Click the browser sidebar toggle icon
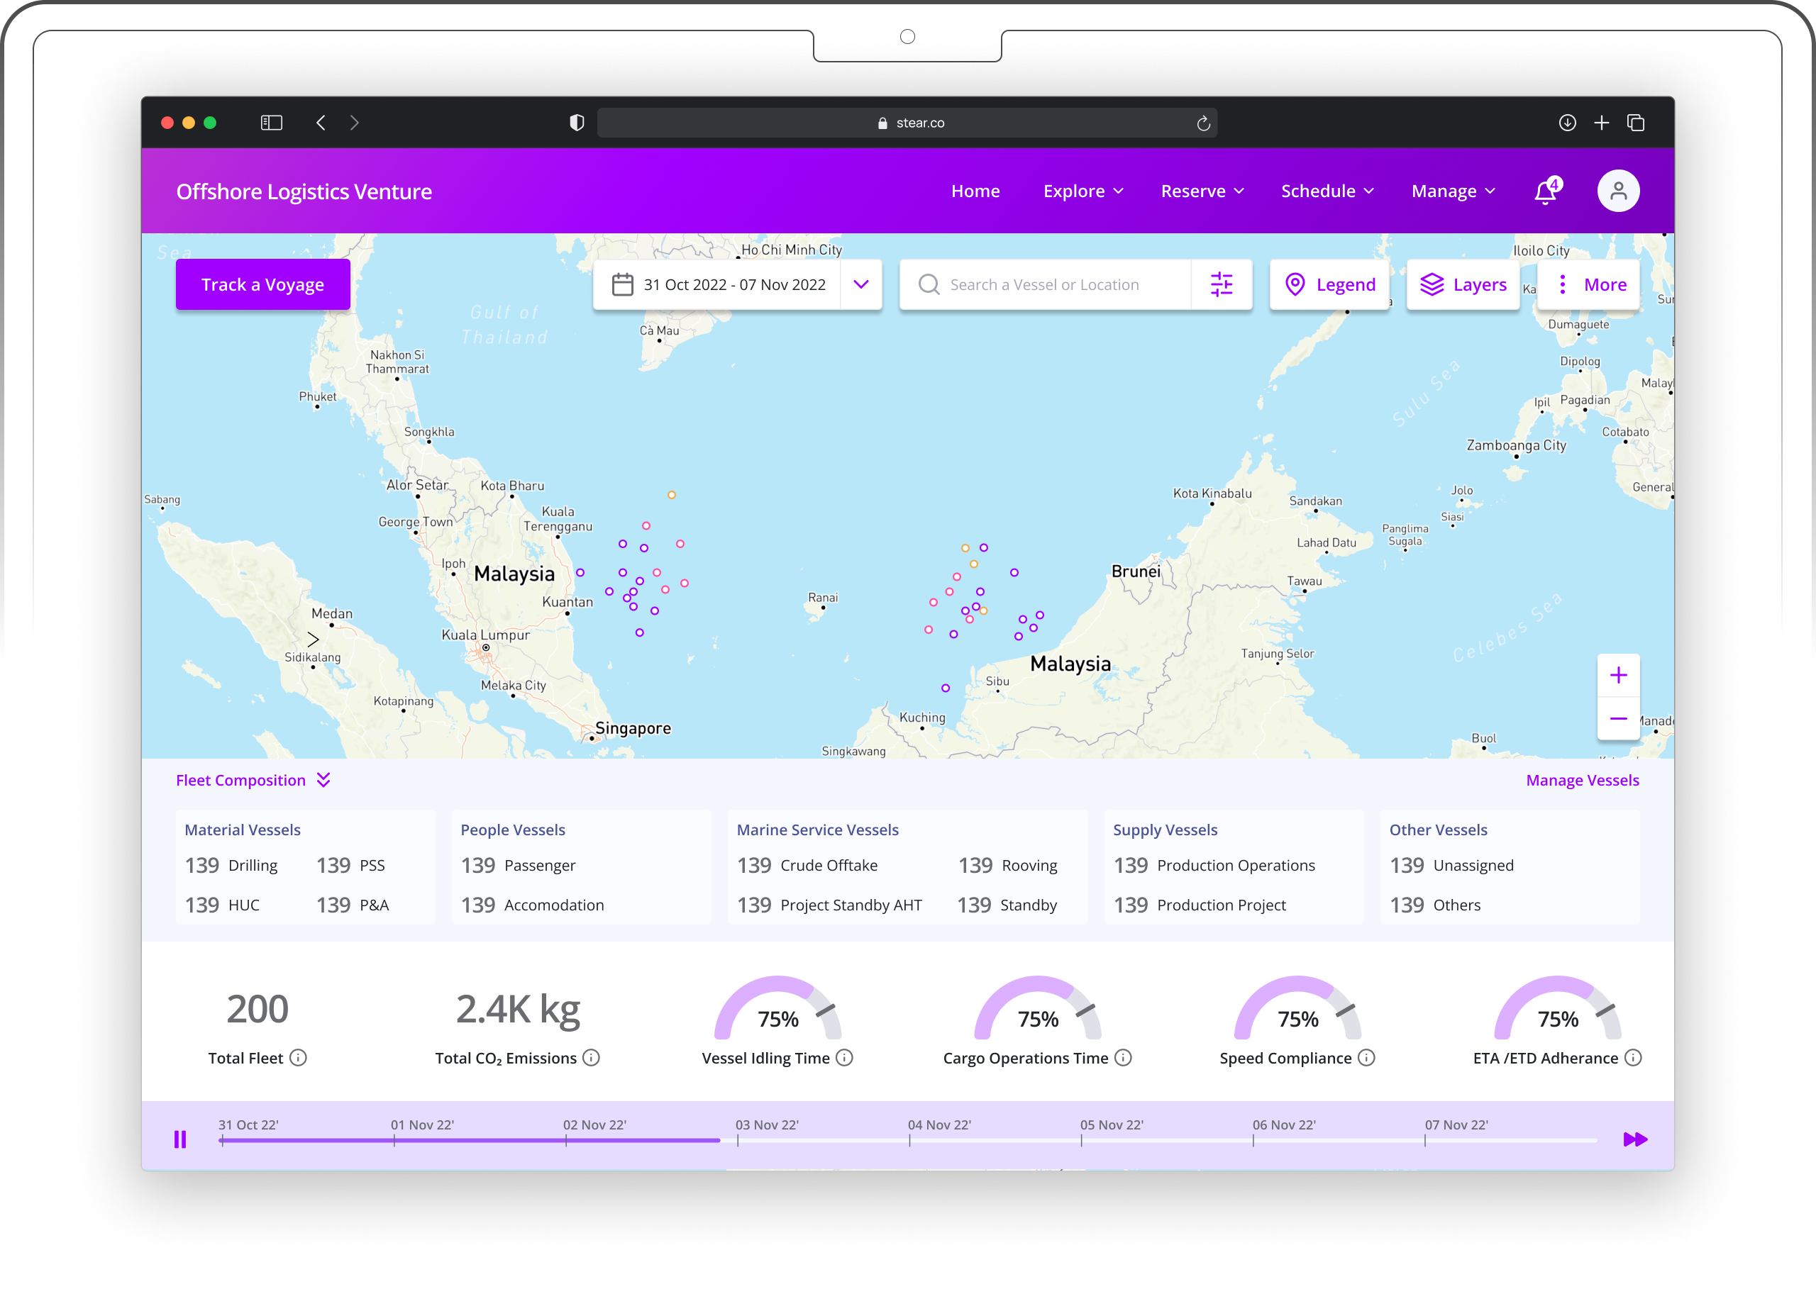This screenshot has width=1816, height=1311. pos(272,123)
